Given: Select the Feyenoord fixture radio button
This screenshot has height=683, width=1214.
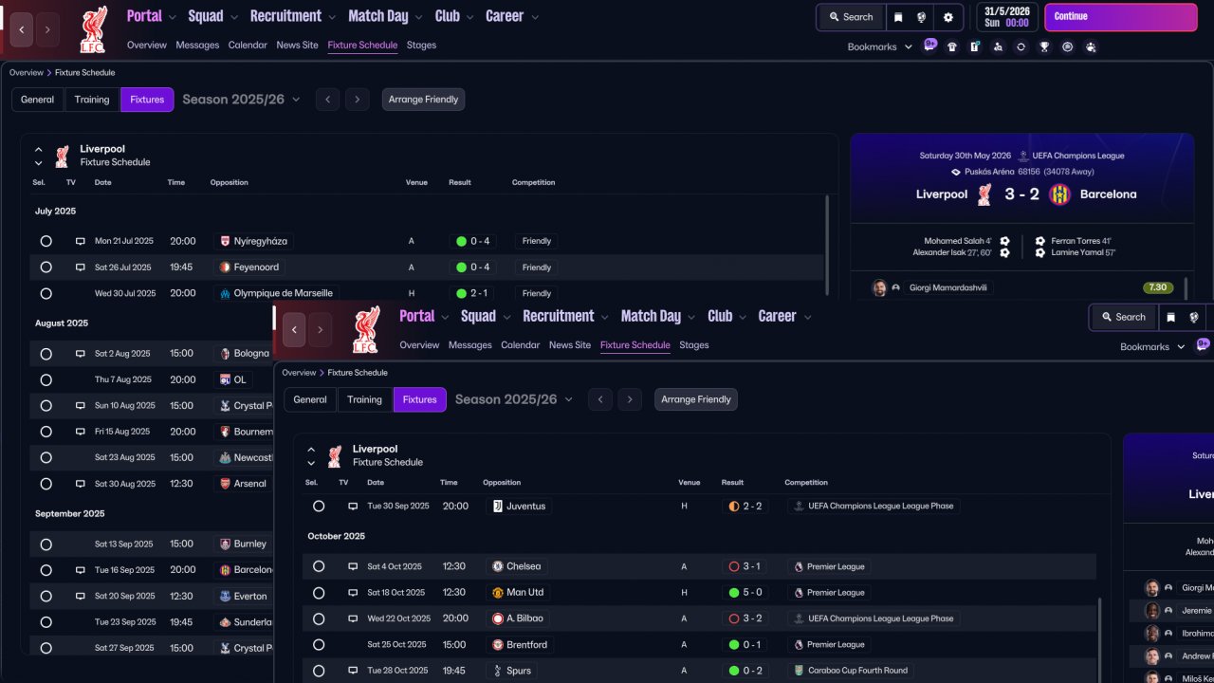Looking at the screenshot, I should pyautogui.click(x=46, y=268).
